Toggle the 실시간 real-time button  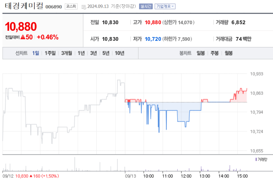146,7
